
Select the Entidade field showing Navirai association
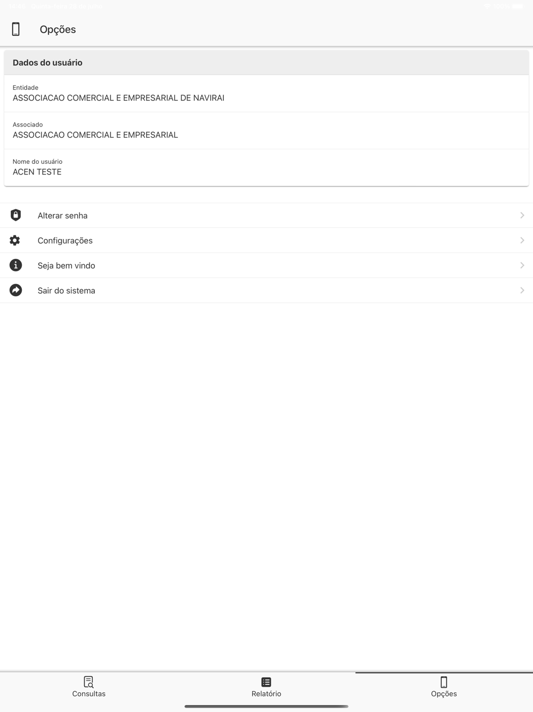pos(266,93)
